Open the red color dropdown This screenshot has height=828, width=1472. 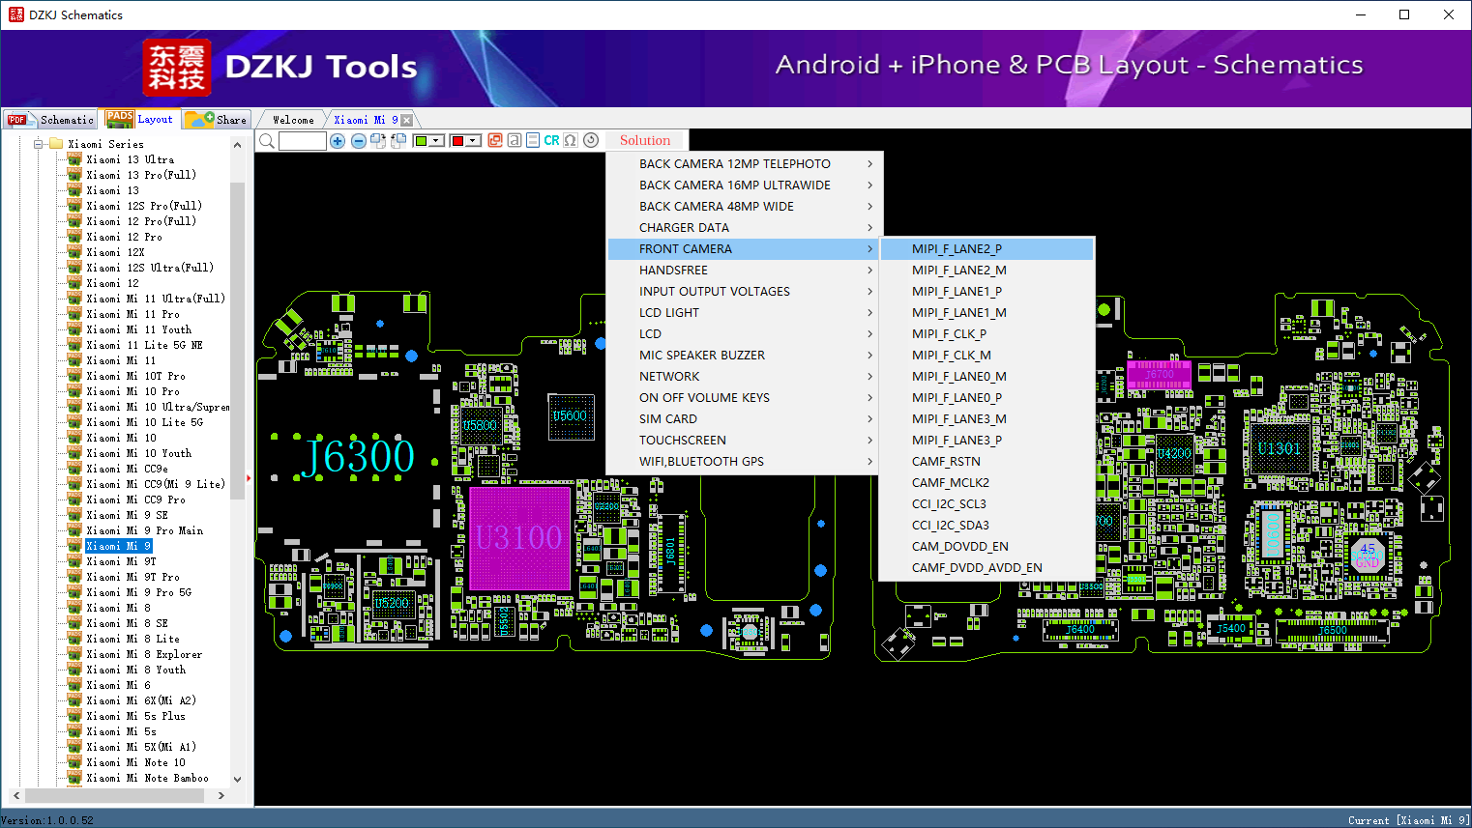(473, 141)
